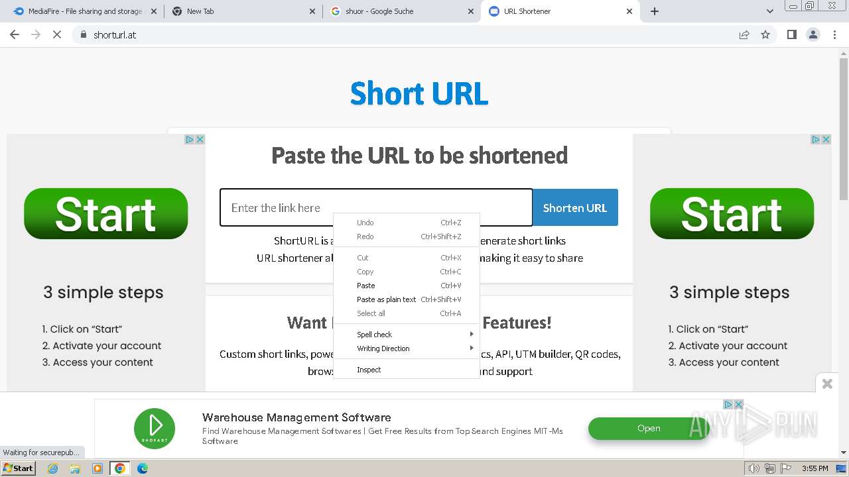This screenshot has width=849, height=477.
Task: Open media player from taskbar
Action: click(x=98, y=468)
